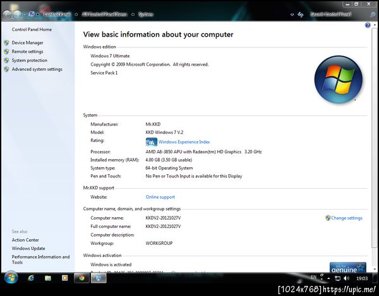This screenshot has height=296, width=379.
Task: Select System in the address breadcrumb
Action: (146, 15)
